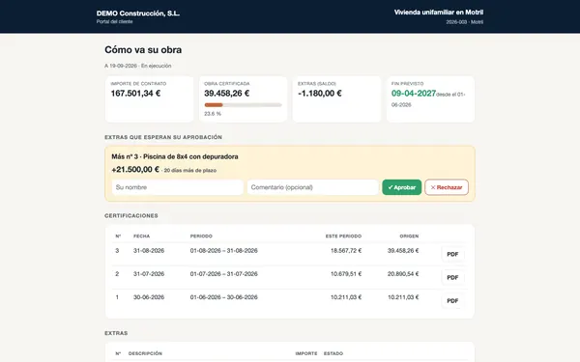Viewport: 580px width, 362px height.
Task: Click the 23.6 % progress label
Action: [213, 114]
